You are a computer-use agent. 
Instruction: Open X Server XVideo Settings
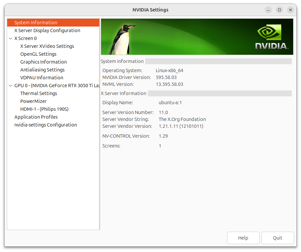47,46
